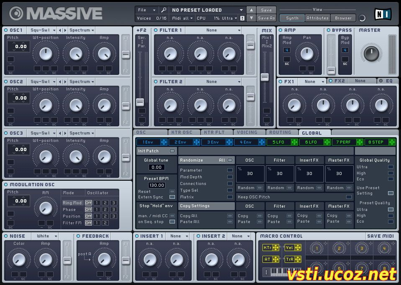The image size is (401, 285).
Task: Grab the 8 STEP modulation crosshair handle
Action: pos(392,142)
